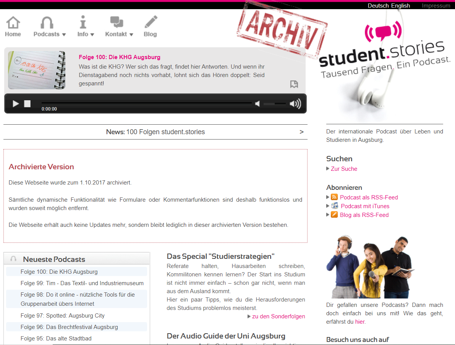Screen dimensions: 455x345
Task: Open the Podcast mit iTunes link
Action: click(365, 206)
